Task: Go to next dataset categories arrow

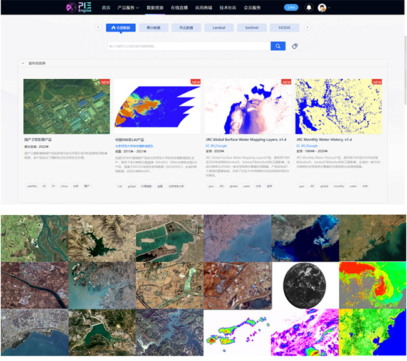Action: tap(307, 28)
